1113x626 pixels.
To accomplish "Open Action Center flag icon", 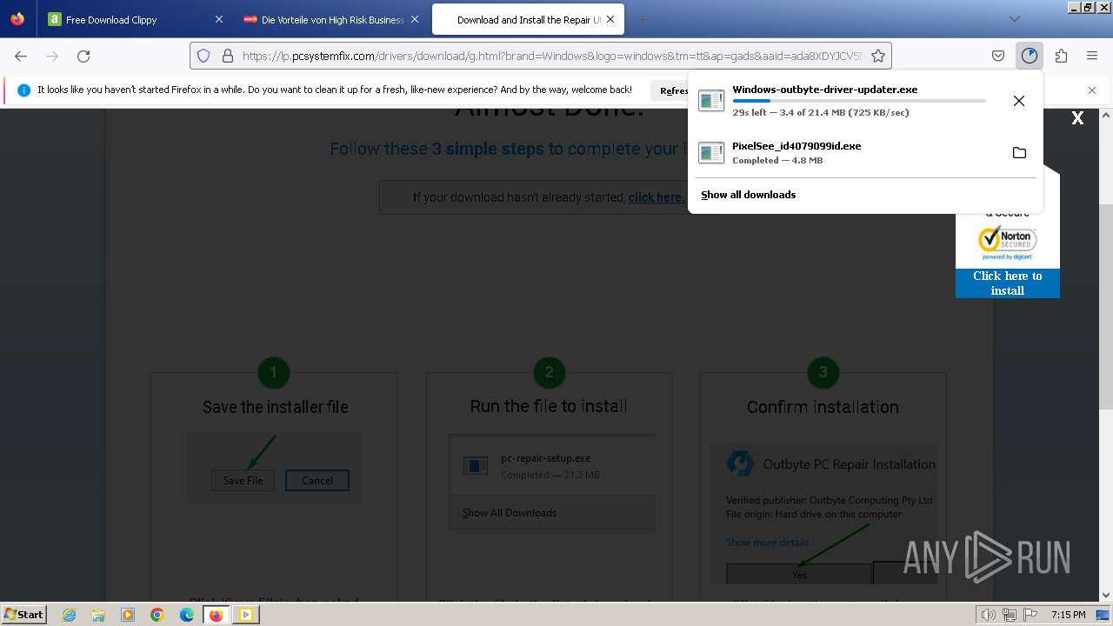I will click(x=1030, y=615).
